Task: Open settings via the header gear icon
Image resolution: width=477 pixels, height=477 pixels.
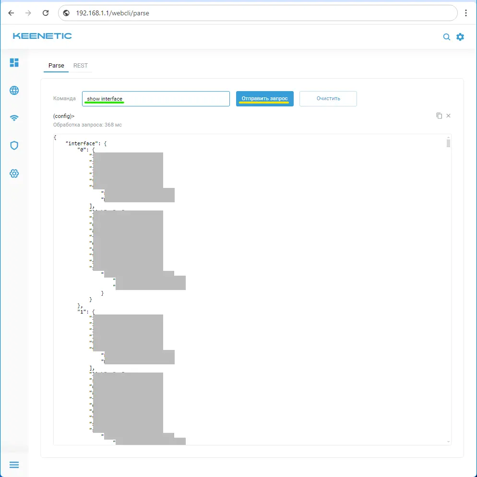Action: [x=460, y=37]
